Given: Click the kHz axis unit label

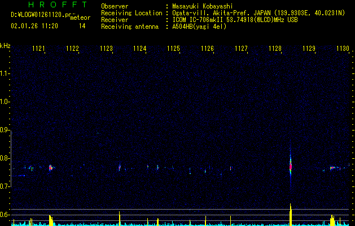Looking at the screenshot, I should coord(5,46).
